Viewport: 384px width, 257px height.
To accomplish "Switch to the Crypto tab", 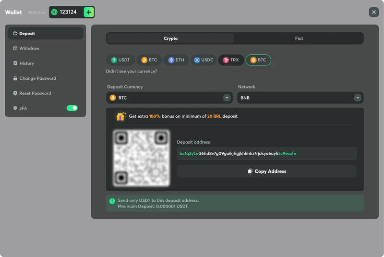I will tap(170, 38).
